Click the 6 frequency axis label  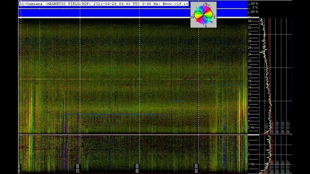tap(249, 114)
